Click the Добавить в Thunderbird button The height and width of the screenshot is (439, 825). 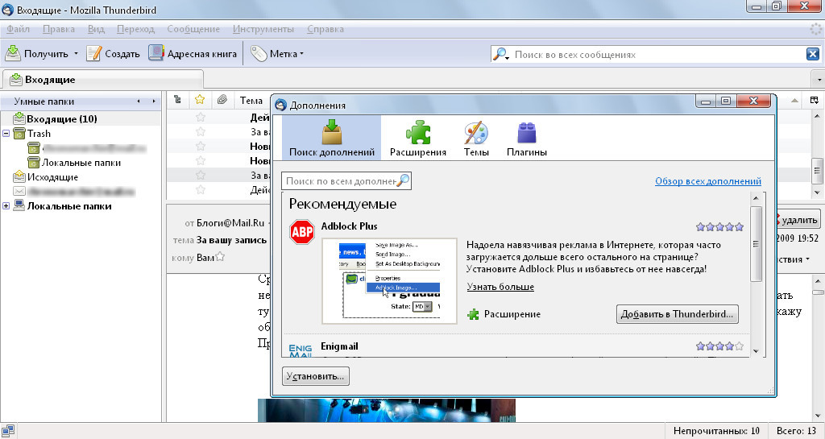coord(677,314)
